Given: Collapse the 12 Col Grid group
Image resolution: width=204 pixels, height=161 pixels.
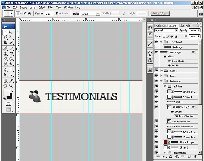Looking at the screenshot, I should 161,42.
